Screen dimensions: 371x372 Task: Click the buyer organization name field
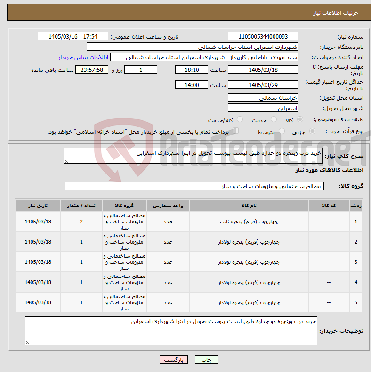tap(193, 47)
